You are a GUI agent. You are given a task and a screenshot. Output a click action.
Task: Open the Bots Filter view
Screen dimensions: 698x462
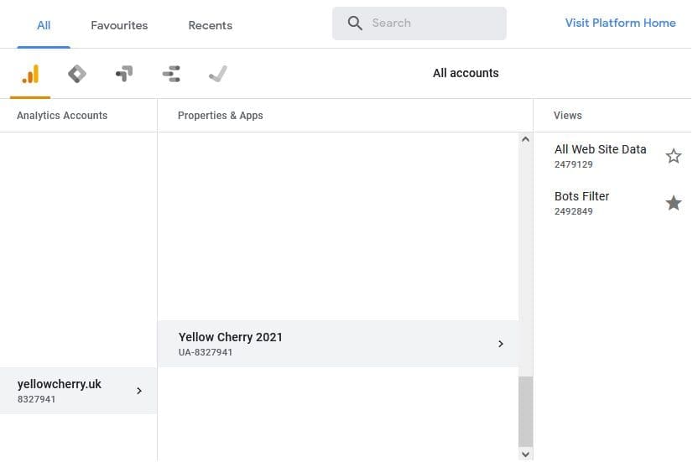coord(581,196)
